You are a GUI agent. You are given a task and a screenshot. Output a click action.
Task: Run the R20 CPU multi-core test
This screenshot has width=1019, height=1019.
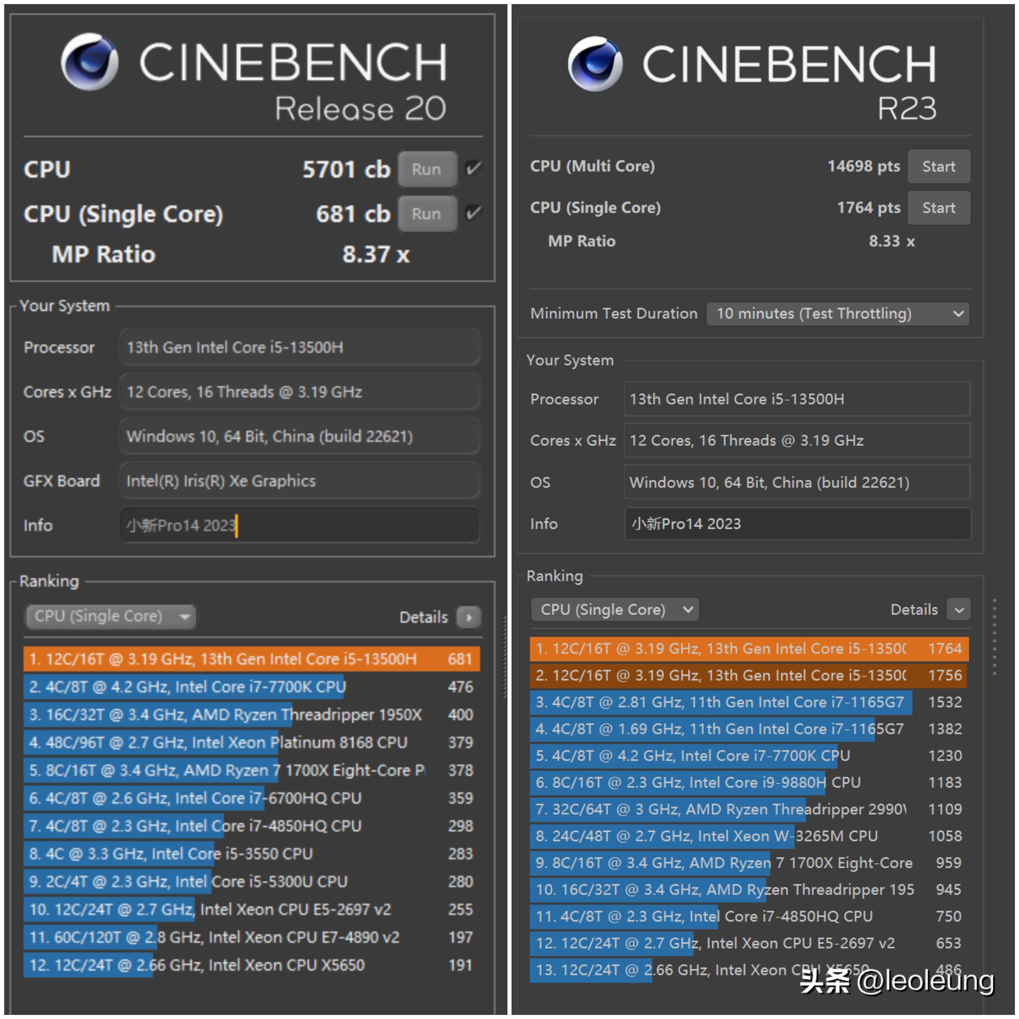coord(427,169)
